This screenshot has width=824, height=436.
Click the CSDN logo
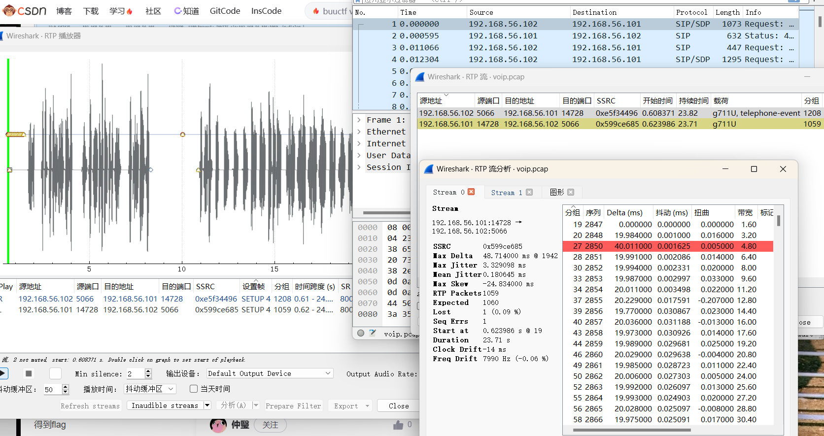[25, 10]
